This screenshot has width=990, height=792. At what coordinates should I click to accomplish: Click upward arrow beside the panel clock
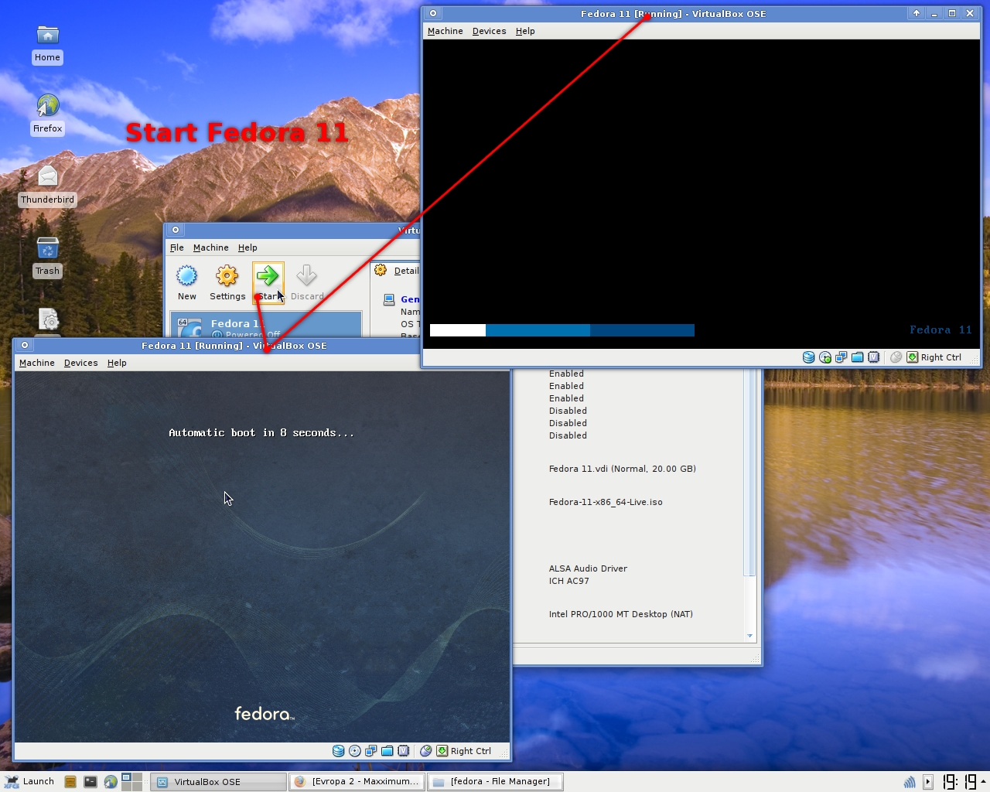click(x=983, y=780)
